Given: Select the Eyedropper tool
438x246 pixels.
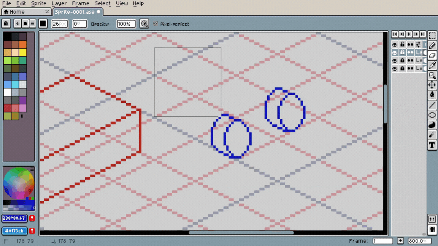Looking at the screenshot, I should click(432, 65).
